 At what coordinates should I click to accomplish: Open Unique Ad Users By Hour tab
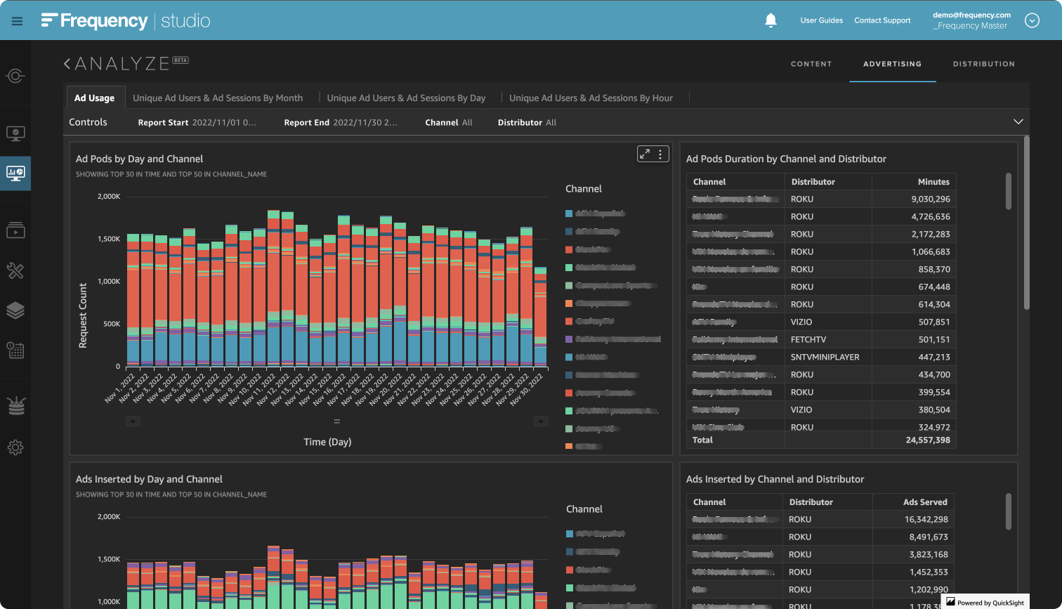coord(591,98)
